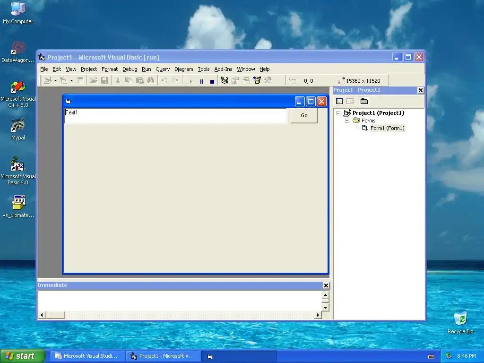Toggle Folders view in Project panel
Viewport: 484px width, 363px height.
[364, 101]
